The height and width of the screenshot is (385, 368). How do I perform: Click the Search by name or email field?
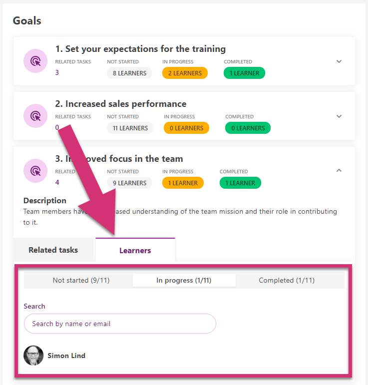(x=120, y=324)
